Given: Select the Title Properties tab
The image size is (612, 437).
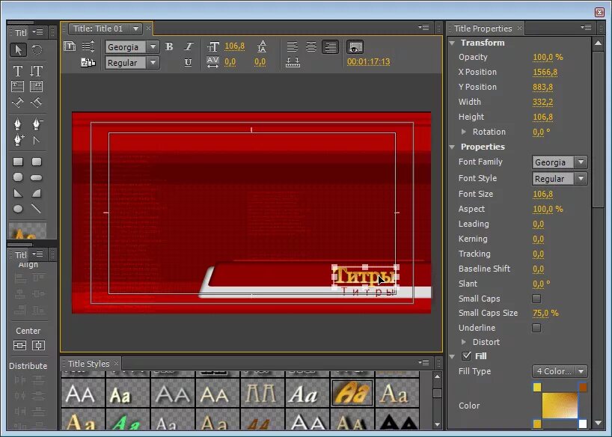Looking at the screenshot, I should (483, 28).
